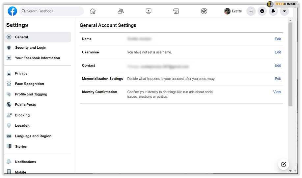The image size is (302, 178).
Task: Click the Facebook logo icon
Action: coord(12,11)
